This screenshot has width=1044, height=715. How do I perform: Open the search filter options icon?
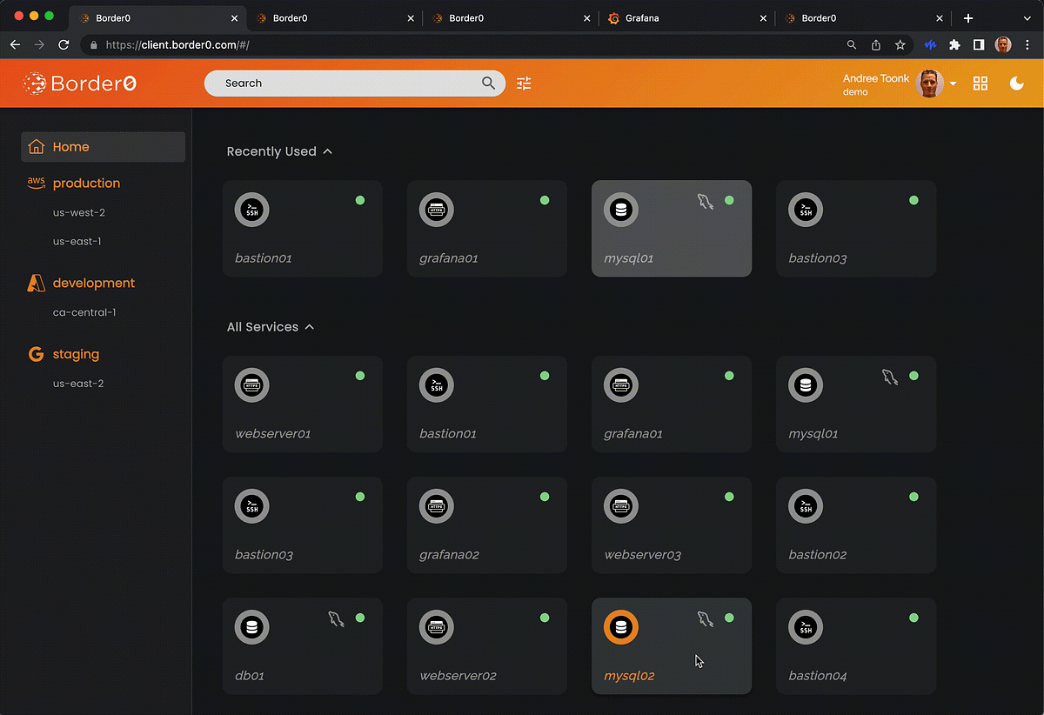coord(523,83)
